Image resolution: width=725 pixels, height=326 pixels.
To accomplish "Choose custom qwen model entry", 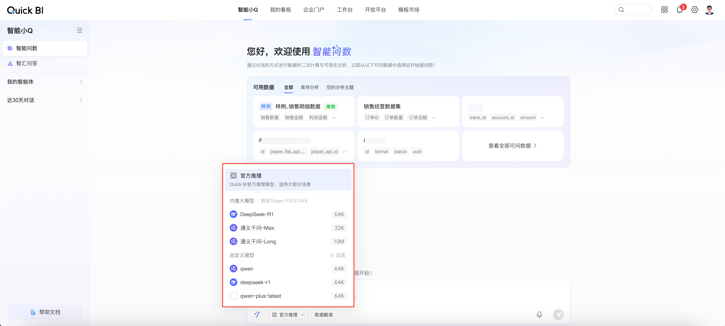I will coord(288,269).
